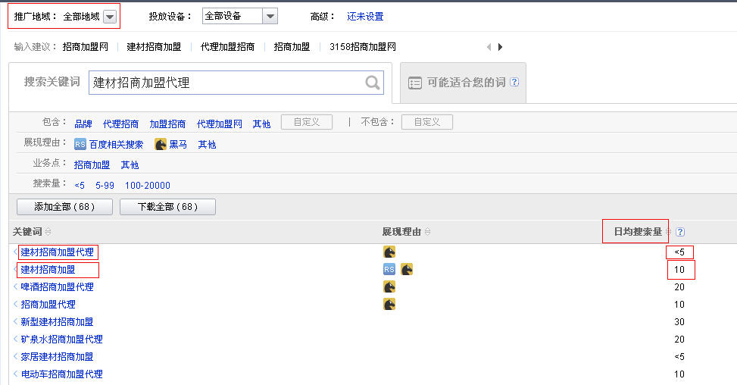Click keyword 家居建材招商加盟 in results
The width and height of the screenshot is (737, 385).
tap(57, 356)
